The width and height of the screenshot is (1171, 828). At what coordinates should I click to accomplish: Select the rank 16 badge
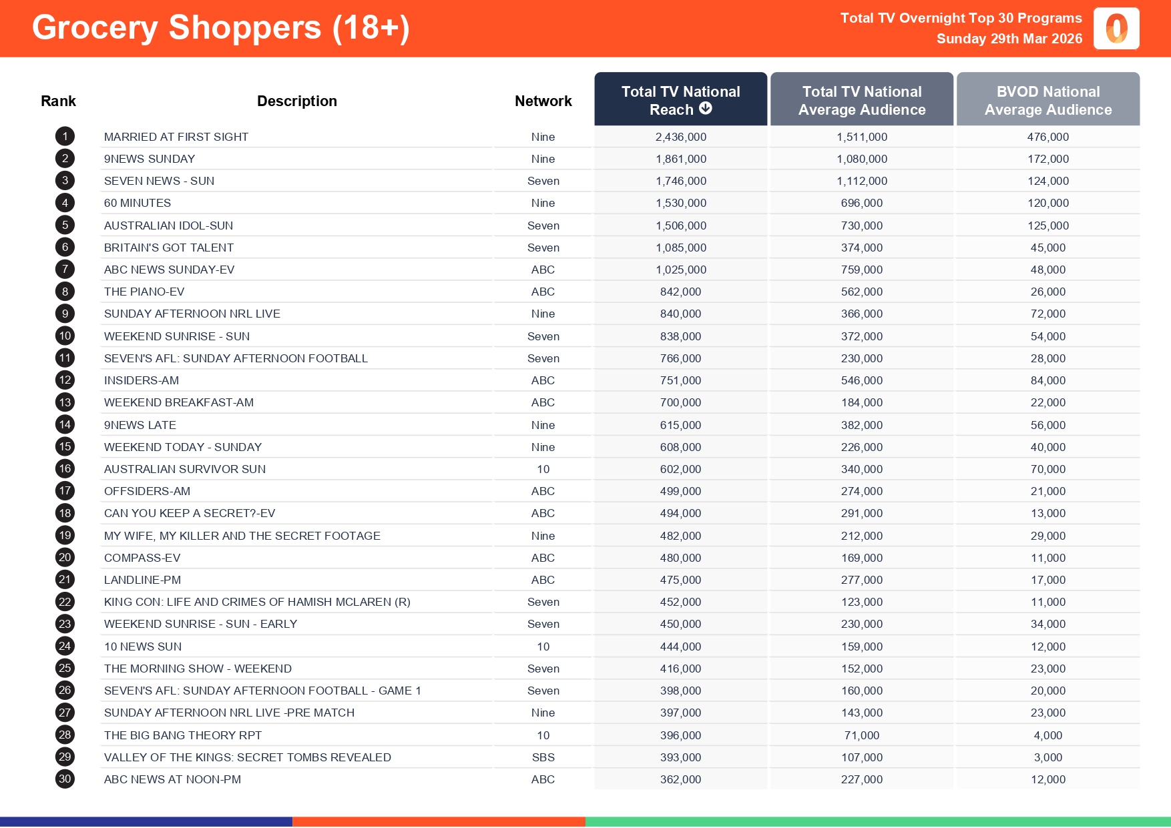pos(65,469)
